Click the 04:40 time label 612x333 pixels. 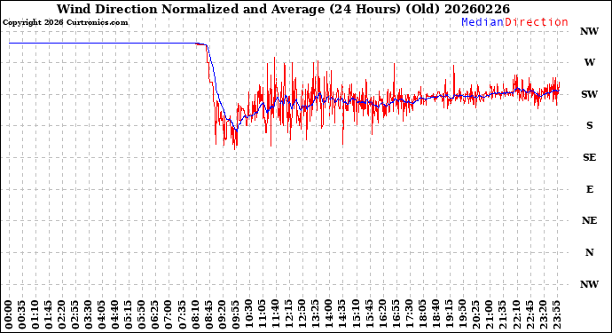pos(115,314)
